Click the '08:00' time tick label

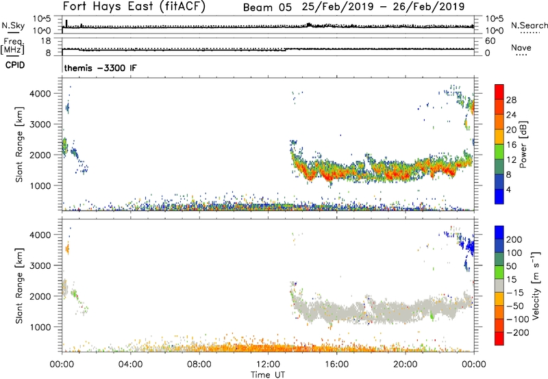(x=199, y=365)
